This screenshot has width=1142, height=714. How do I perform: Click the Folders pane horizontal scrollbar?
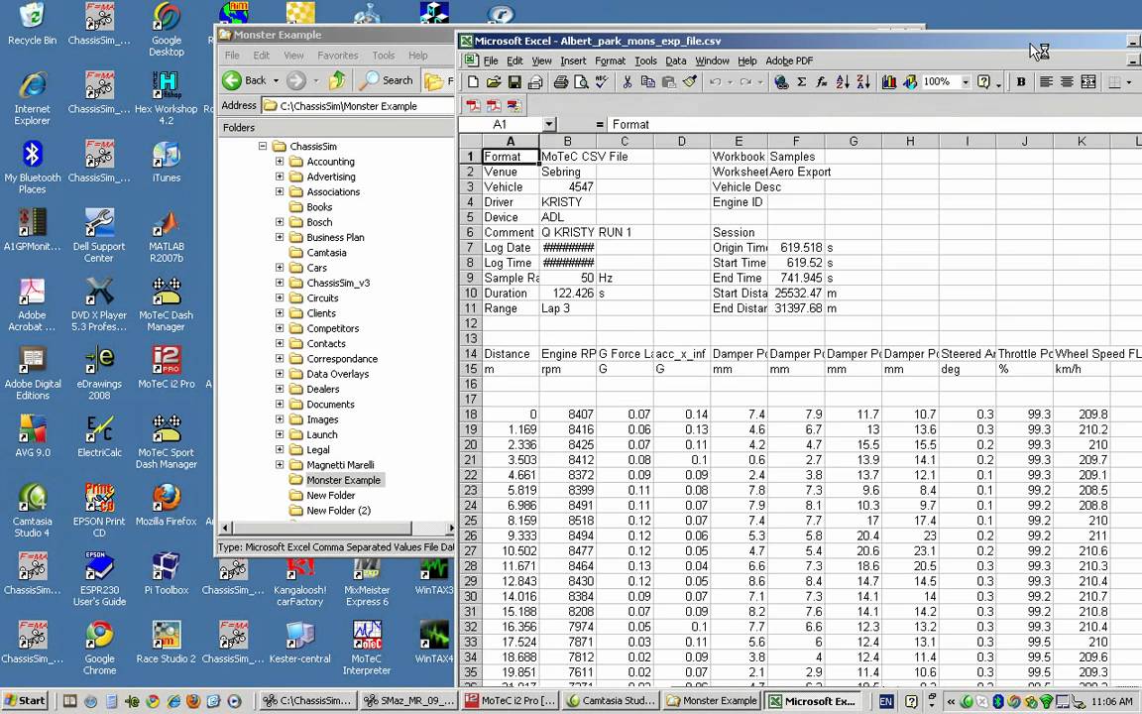pyautogui.click(x=336, y=528)
